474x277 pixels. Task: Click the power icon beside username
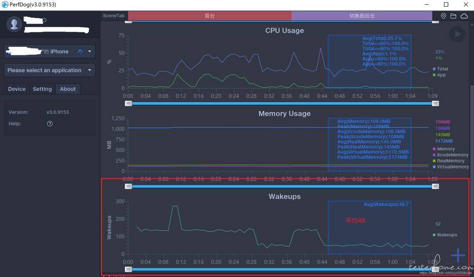(x=44, y=20)
